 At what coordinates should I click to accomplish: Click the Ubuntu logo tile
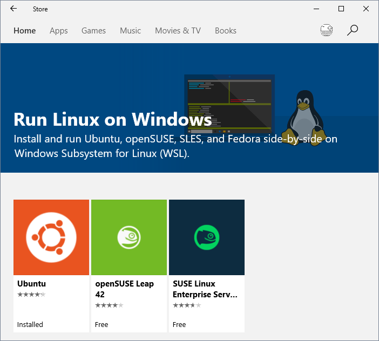click(51, 237)
